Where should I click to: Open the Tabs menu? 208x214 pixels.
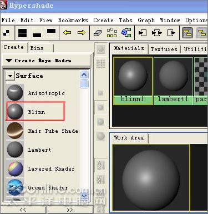click(x=125, y=20)
